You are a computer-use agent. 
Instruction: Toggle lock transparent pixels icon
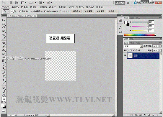pos(131,50)
